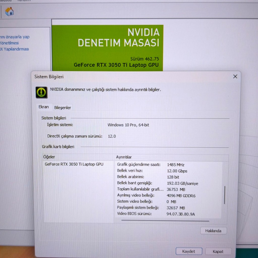
Task: Click the 36753 MB value
Action: pyautogui.click(x=176, y=189)
